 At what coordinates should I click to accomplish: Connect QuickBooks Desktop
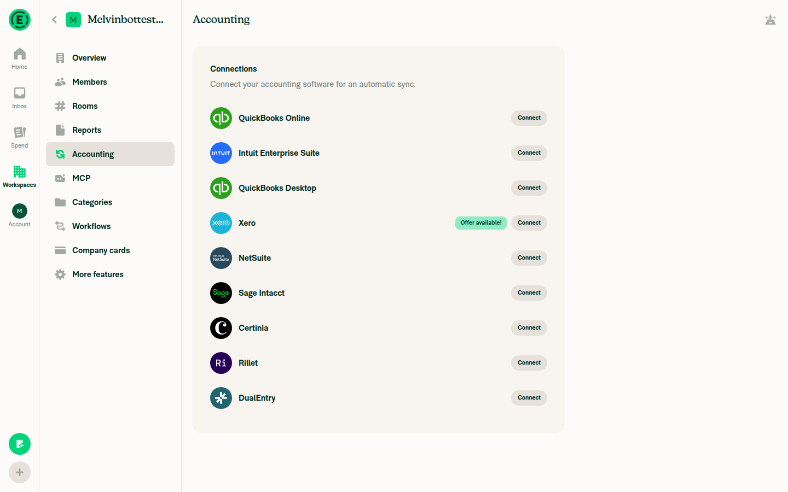tap(529, 188)
